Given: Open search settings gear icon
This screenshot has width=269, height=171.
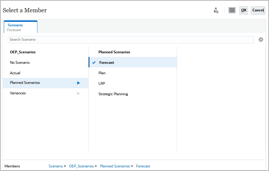Looking at the screenshot, I should (261, 40).
